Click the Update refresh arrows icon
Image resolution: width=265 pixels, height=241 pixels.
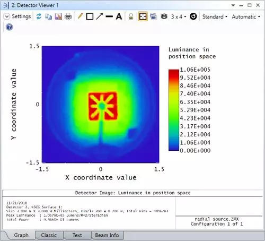[x=39, y=16]
